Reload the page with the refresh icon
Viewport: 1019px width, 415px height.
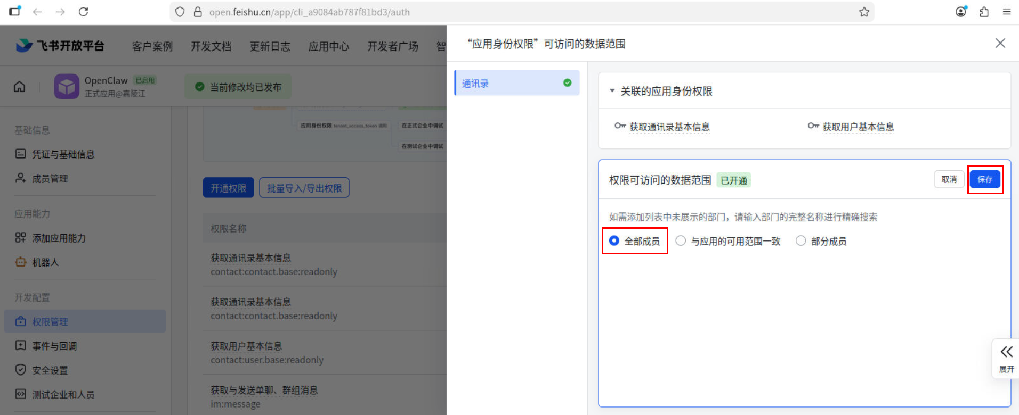coord(84,12)
